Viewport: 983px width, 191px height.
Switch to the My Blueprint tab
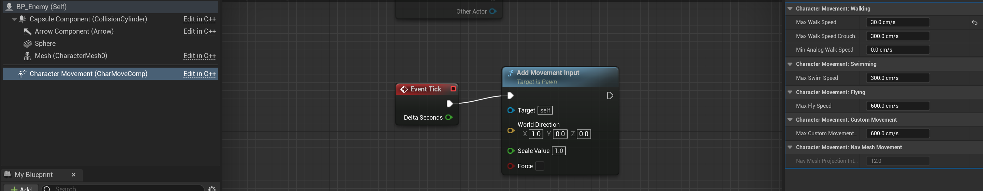tap(33, 175)
